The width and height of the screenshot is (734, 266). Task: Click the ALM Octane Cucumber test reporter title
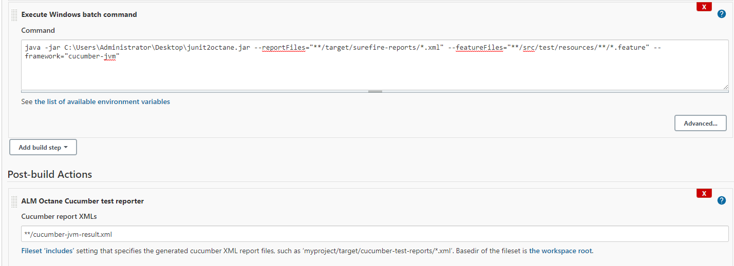[x=83, y=201]
